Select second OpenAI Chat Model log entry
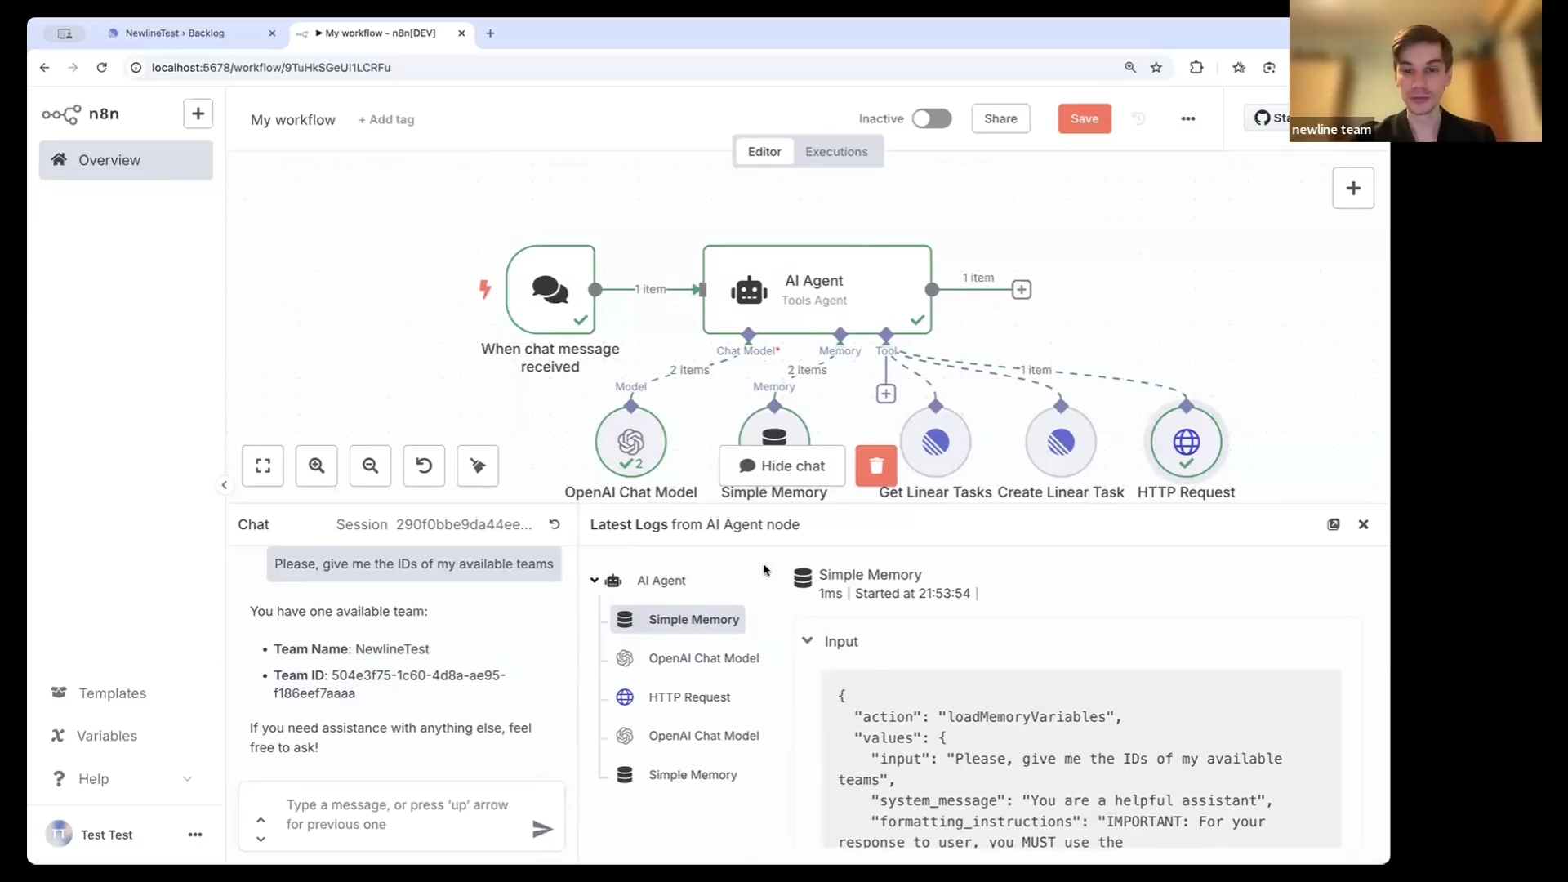 pos(688,736)
